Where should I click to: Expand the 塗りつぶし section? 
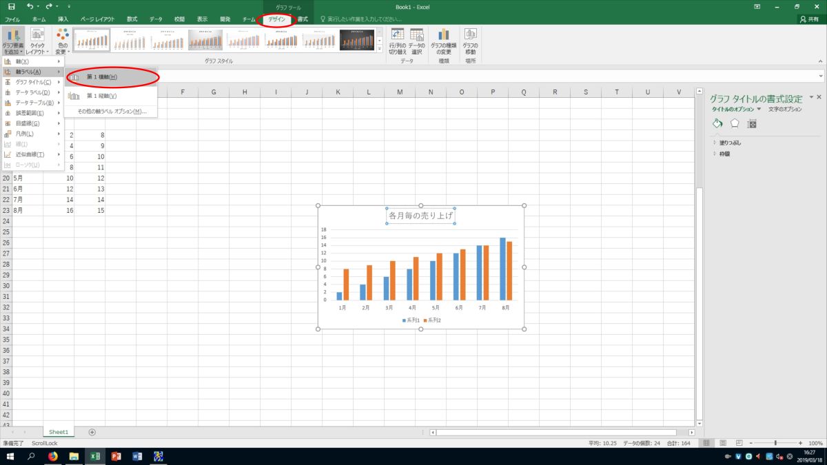730,143
